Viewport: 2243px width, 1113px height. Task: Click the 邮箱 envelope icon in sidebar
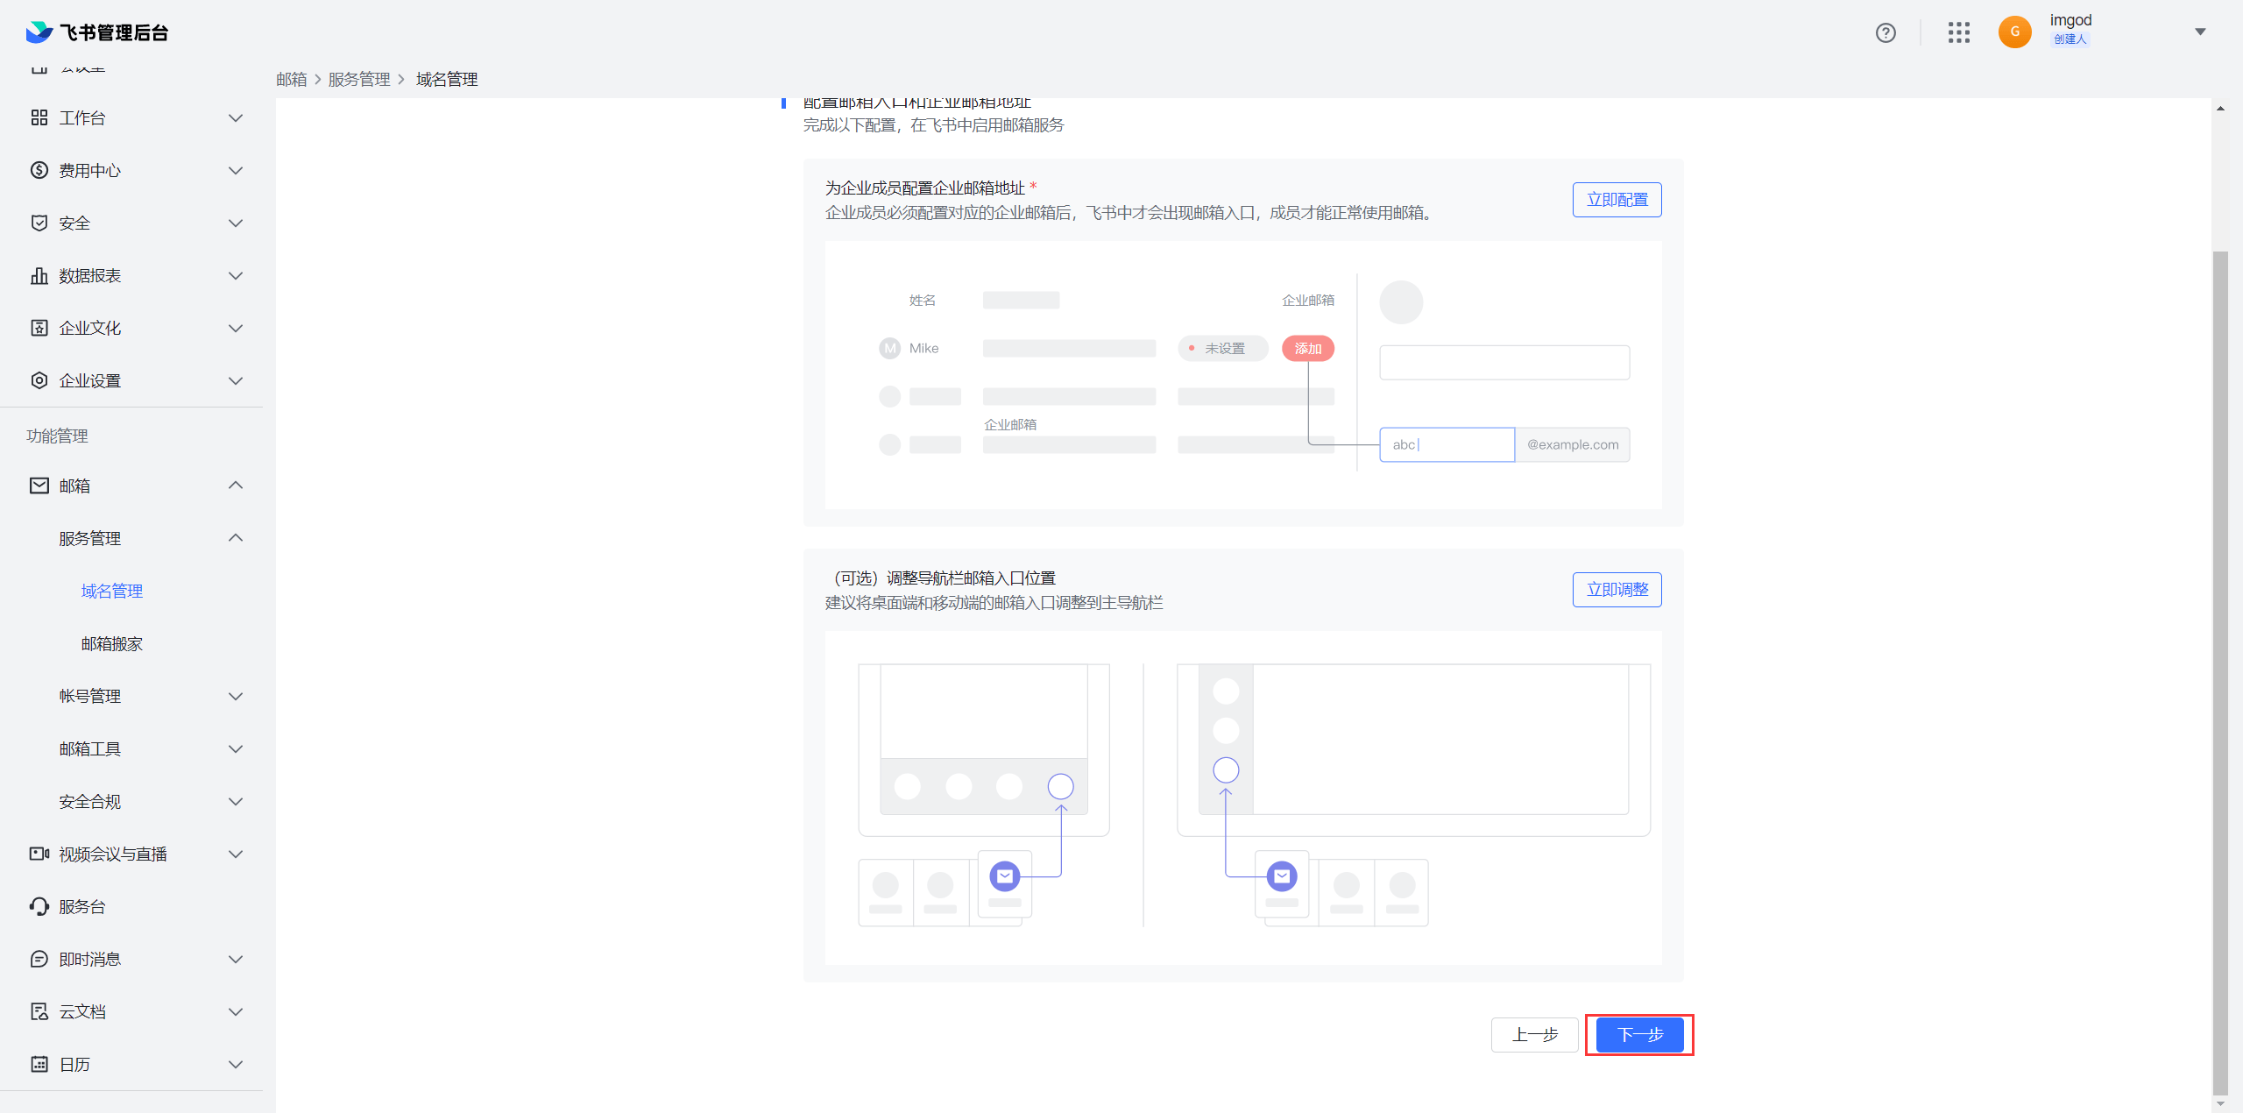coord(39,486)
